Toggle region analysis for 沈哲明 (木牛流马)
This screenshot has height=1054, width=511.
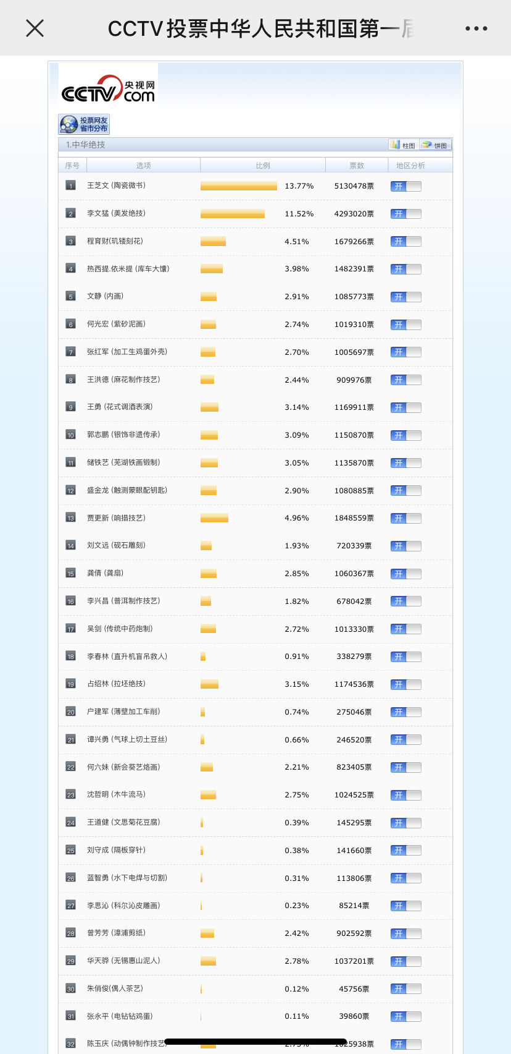406,795
